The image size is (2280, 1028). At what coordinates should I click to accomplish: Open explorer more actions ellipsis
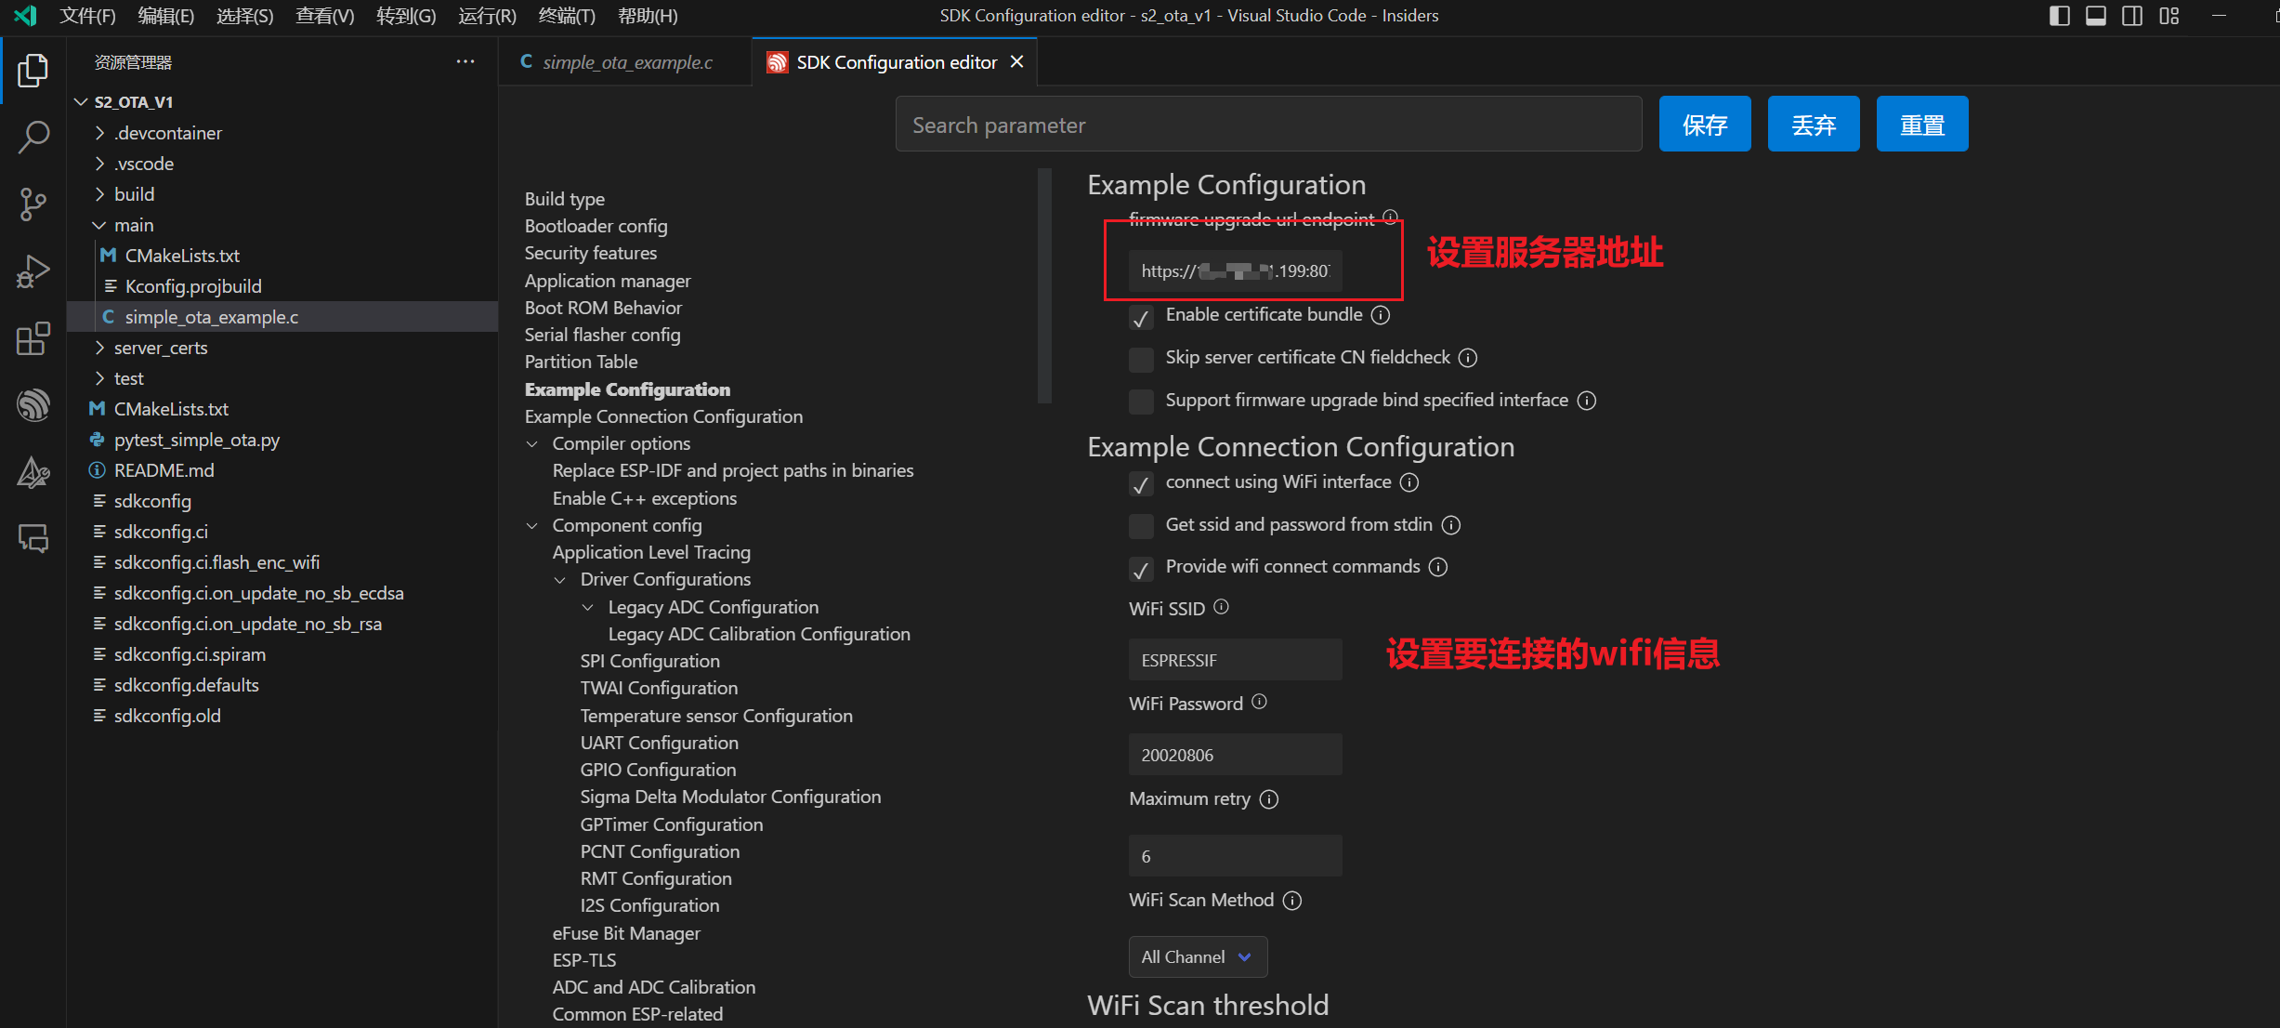point(465,62)
